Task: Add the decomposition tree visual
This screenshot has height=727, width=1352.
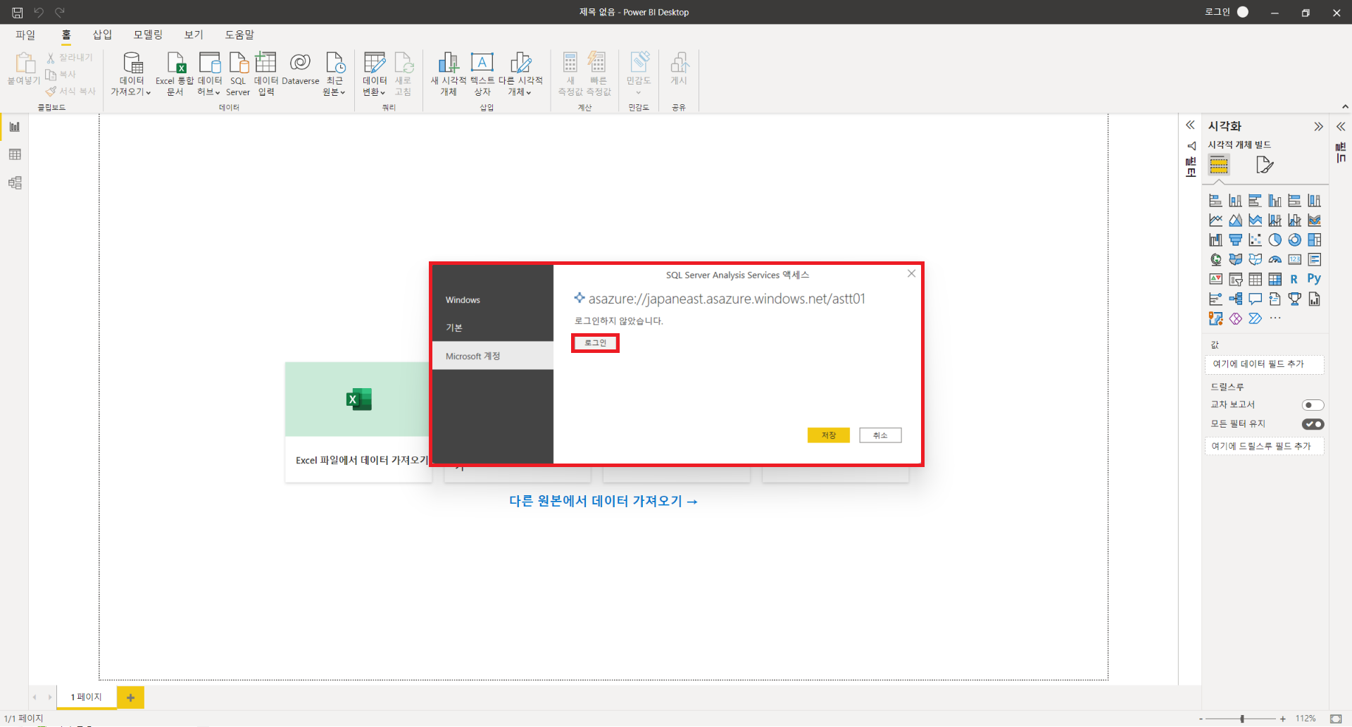Action: coord(1235,299)
